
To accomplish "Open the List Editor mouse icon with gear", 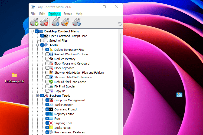I will 55,22.
